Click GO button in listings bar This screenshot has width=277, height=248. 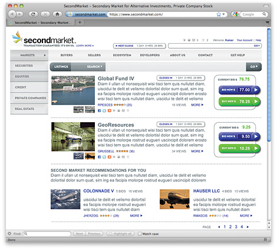(x=253, y=67)
